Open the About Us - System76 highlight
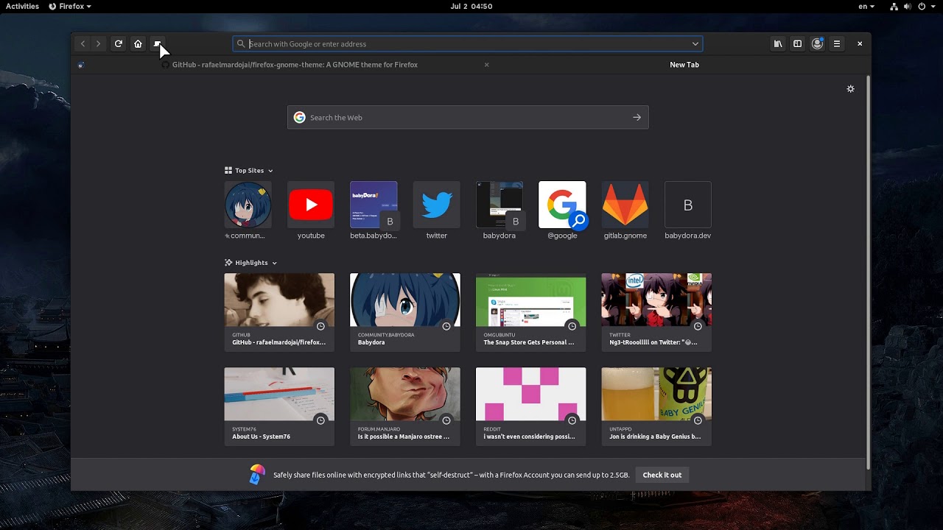This screenshot has height=530, width=943. coord(279,406)
